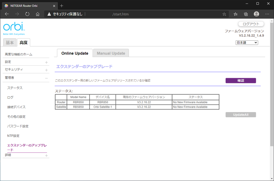The image size is (274, 181).
Task: Minimize the browser window
Action: [x=247, y=4]
